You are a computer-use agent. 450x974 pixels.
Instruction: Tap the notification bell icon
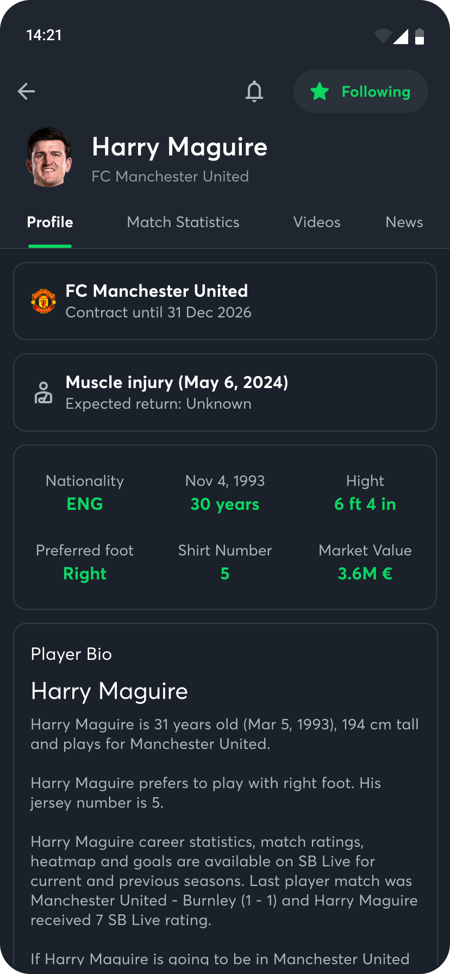pyautogui.click(x=254, y=91)
